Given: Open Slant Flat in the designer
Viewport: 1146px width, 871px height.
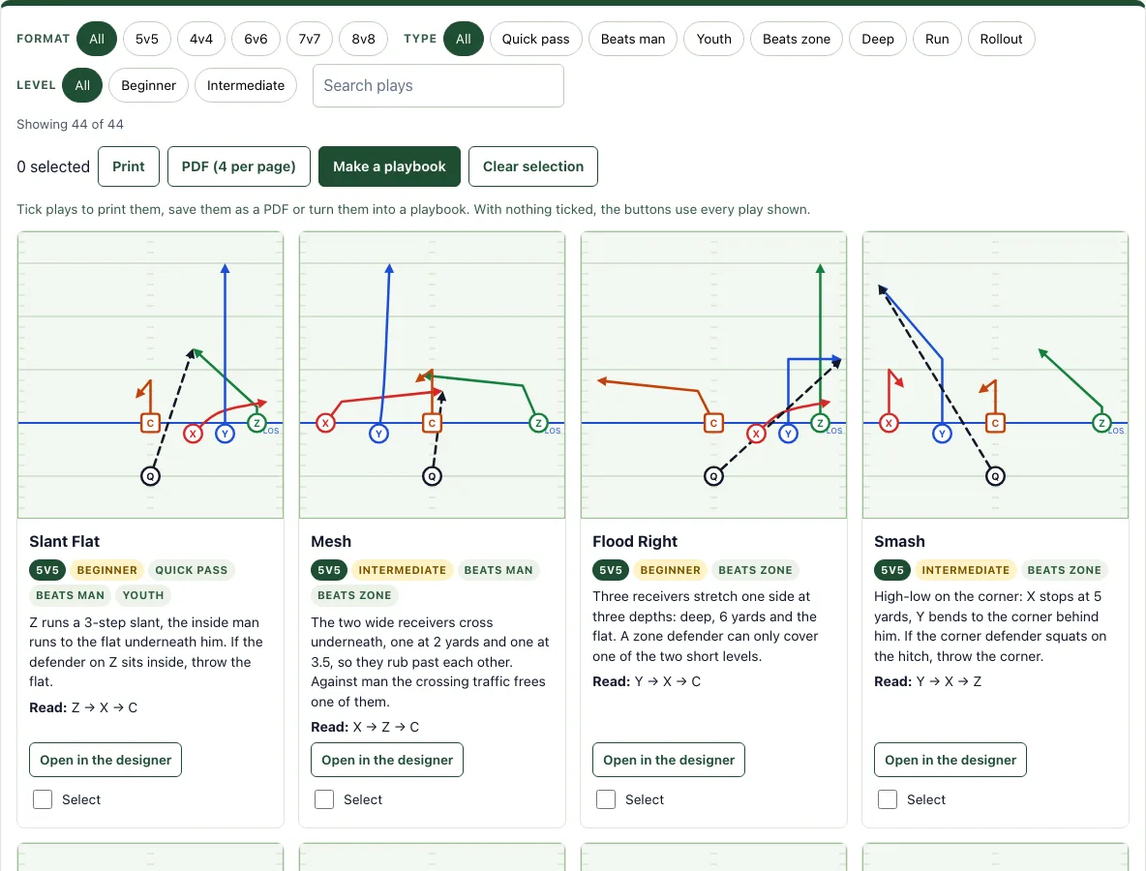Looking at the screenshot, I should (x=106, y=760).
